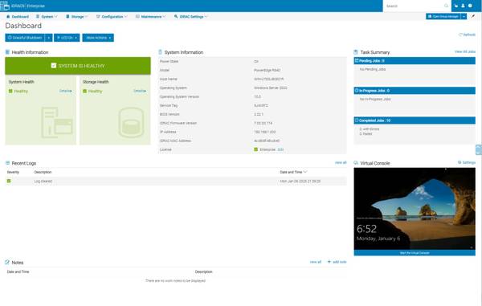
Task: Click into the Search field
Action: (x=414, y=6)
